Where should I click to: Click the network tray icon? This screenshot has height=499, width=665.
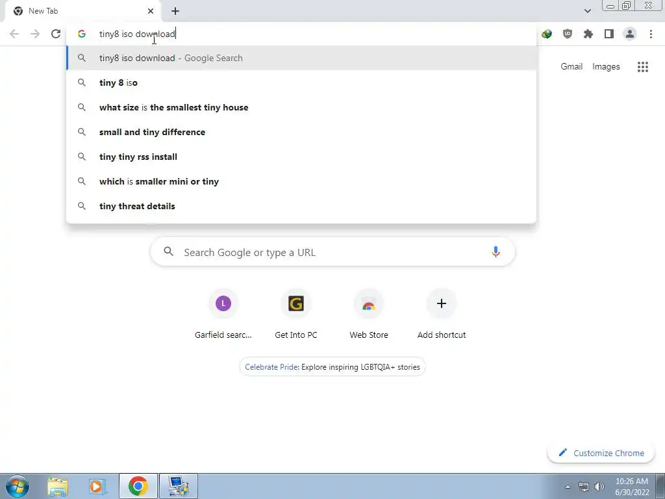[584, 487]
